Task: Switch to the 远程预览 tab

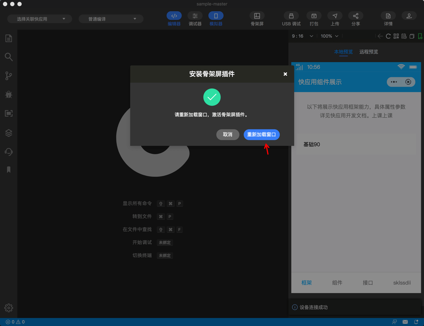Action: coord(368,52)
